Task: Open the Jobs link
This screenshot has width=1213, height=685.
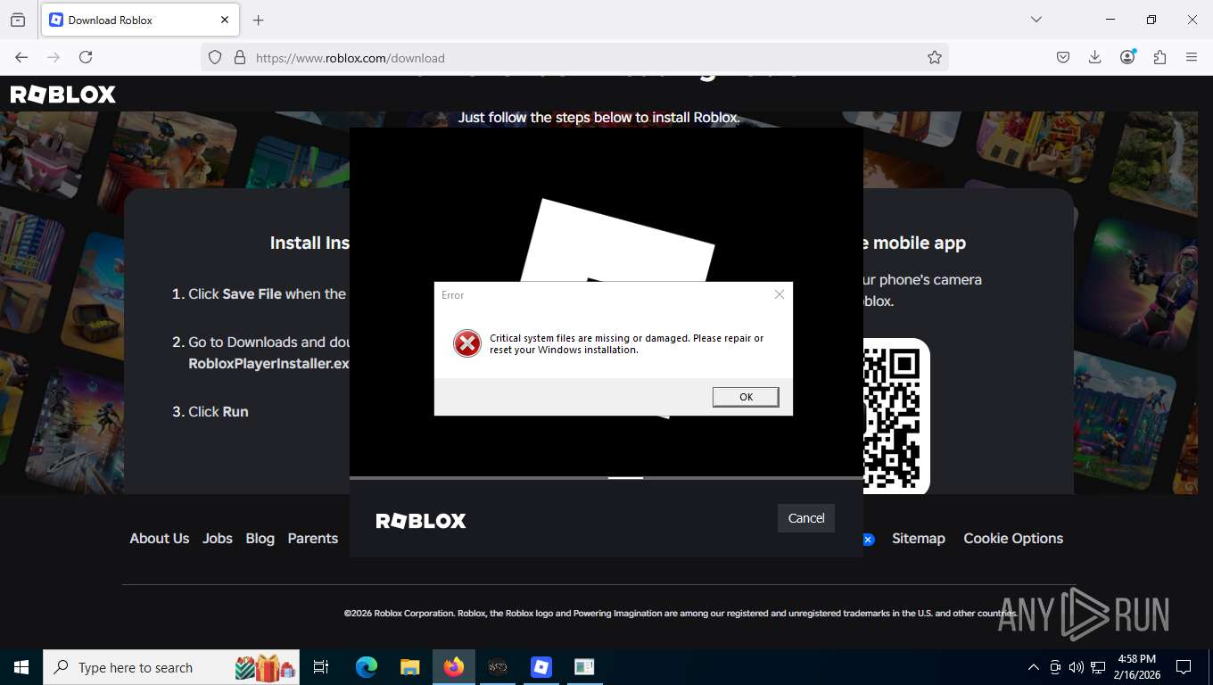Action: click(x=218, y=538)
